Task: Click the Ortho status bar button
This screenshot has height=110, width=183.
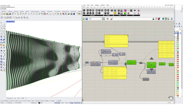Action: pos(62,103)
